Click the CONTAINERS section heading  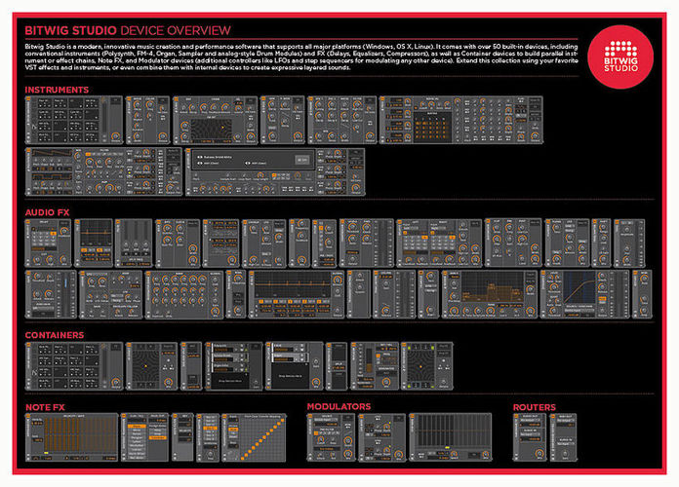(x=55, y=335)
